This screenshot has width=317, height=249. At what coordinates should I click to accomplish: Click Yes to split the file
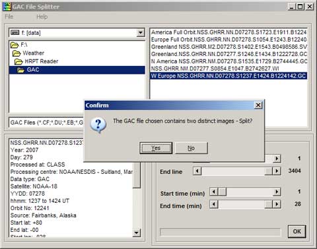coord(156,148)
